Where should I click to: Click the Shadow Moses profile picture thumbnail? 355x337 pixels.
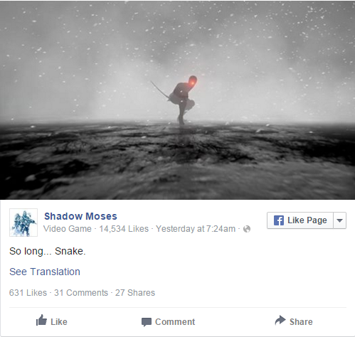(x=23, y=223)
